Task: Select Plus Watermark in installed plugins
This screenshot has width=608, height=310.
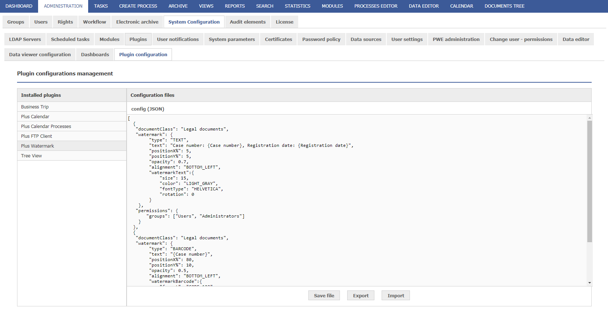Action: click(x=37, y=146)
